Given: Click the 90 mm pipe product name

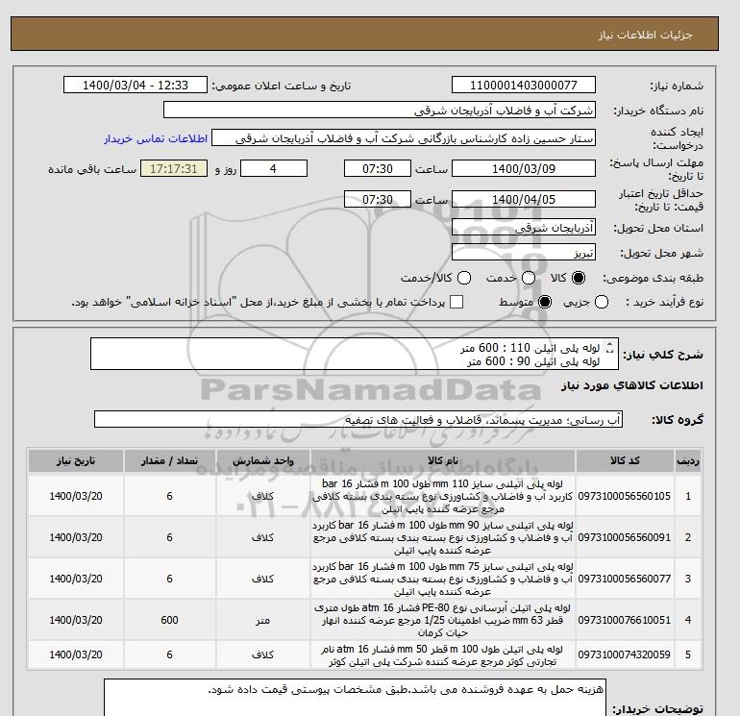Looking at the screenshot, I should pyautogui.click(x=443, y=537).
